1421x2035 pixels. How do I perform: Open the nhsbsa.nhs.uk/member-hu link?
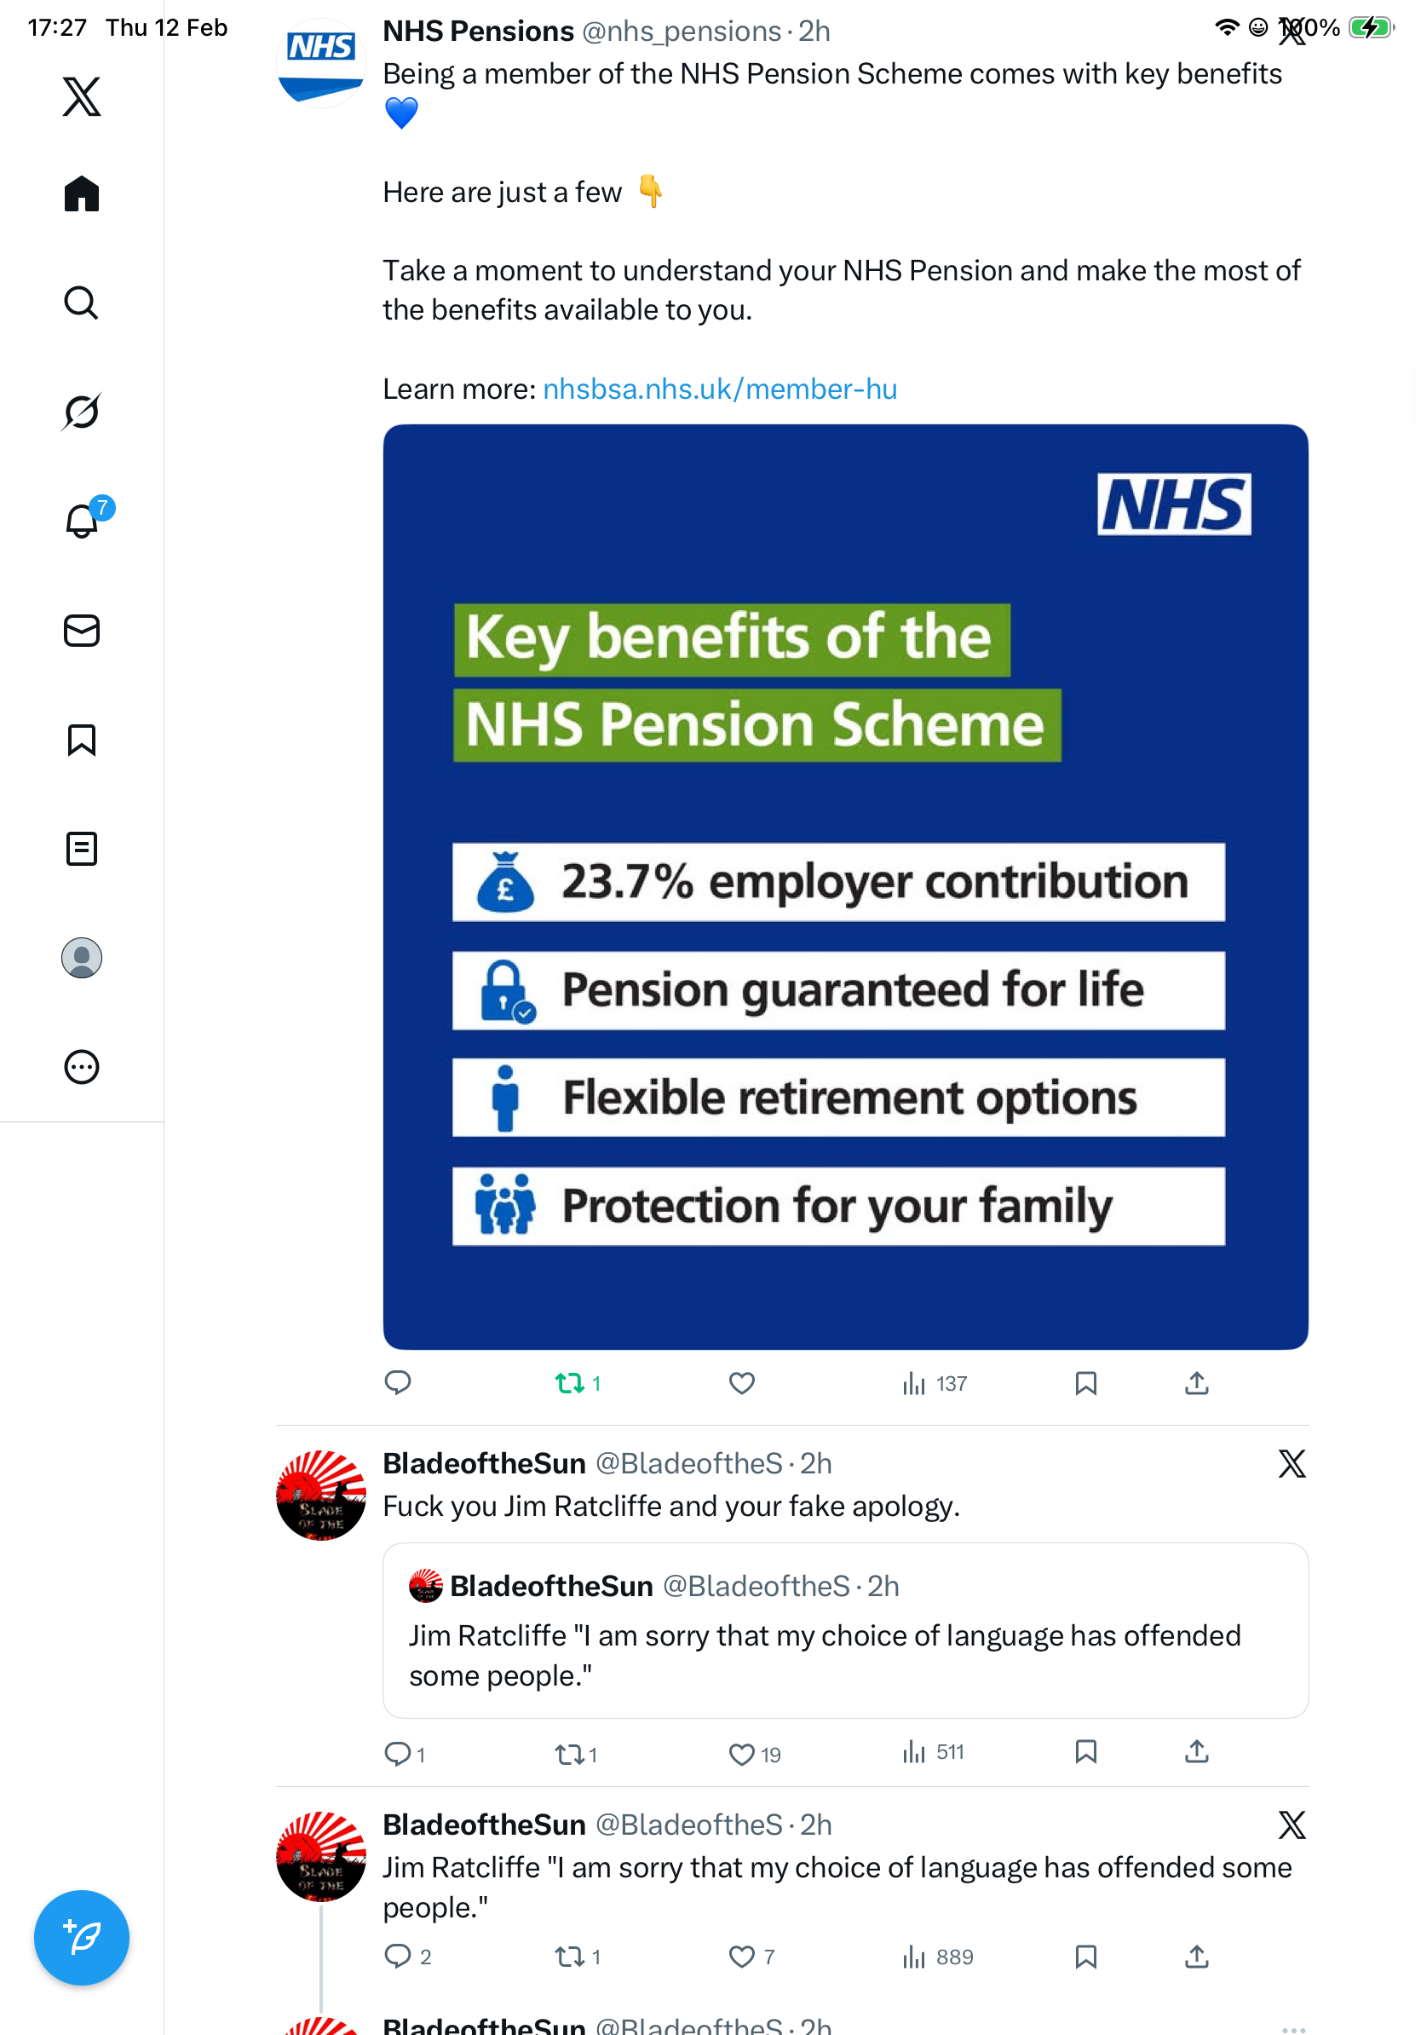click(x=719, y=389)
